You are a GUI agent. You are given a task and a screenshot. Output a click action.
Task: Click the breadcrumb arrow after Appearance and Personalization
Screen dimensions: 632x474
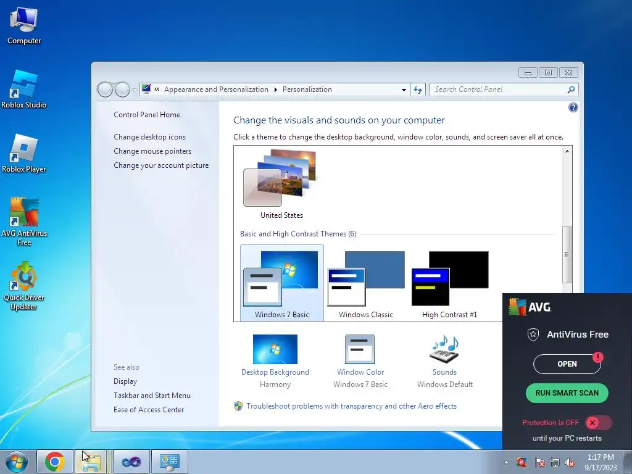coord(276,89)
